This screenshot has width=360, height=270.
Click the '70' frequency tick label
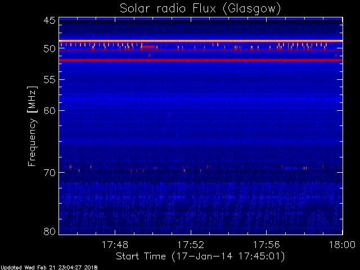(49, 173)
